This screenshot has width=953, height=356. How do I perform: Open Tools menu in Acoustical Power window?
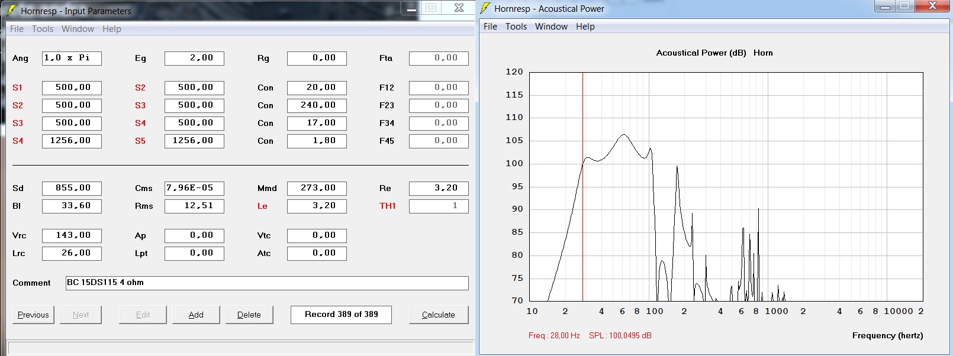(516, 27)
